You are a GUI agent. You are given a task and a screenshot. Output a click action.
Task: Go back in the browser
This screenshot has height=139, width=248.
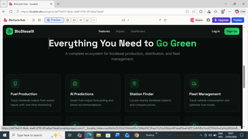[x=4, y=12]
